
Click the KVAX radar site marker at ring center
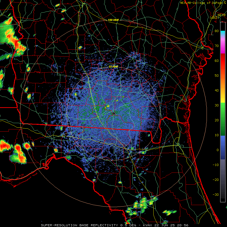(114, 113)
